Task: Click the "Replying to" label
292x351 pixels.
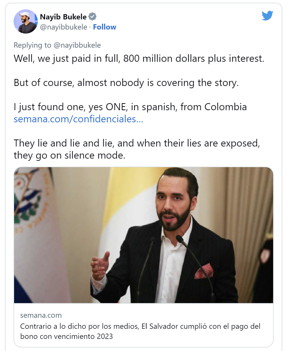Action: [32, 45]
